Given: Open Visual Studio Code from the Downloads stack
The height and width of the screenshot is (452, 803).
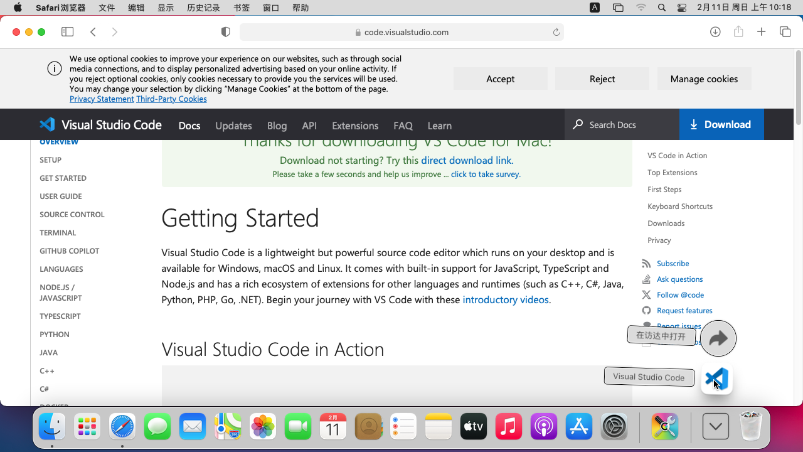Looking at the screenshot, I should pyautogui.click(x=716, y=379).
